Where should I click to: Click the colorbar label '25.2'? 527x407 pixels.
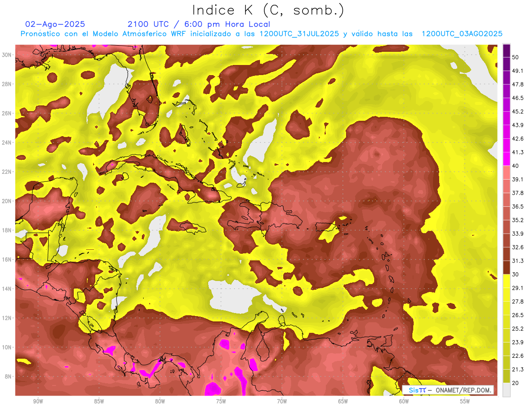tap(518, 329)
